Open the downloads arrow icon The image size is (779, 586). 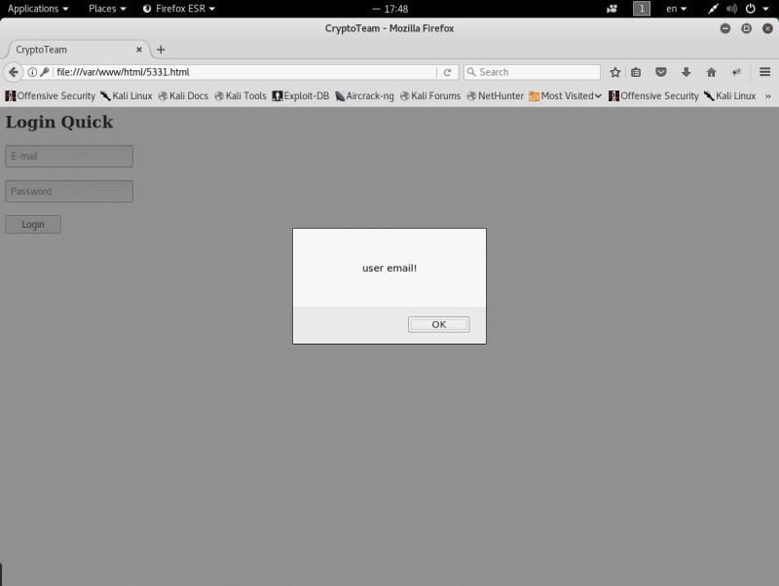point(686,72)
